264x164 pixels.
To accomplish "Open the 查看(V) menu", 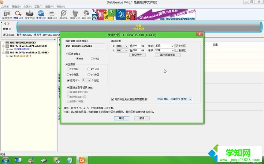I will coord(49,7).
